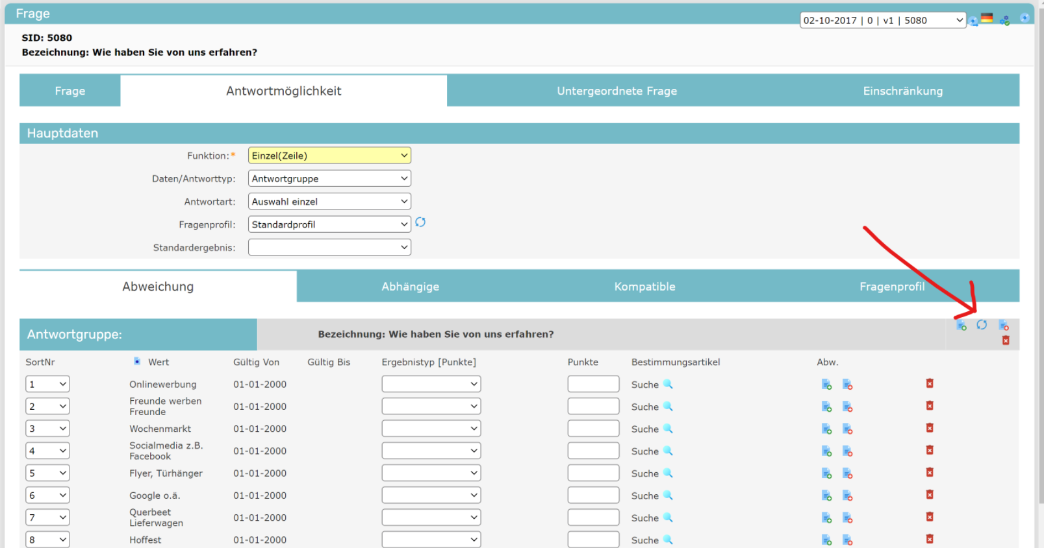Viewport: 1044px width, 548px height.
Task: Click the gears settings icon in header
Action: 1004,21
